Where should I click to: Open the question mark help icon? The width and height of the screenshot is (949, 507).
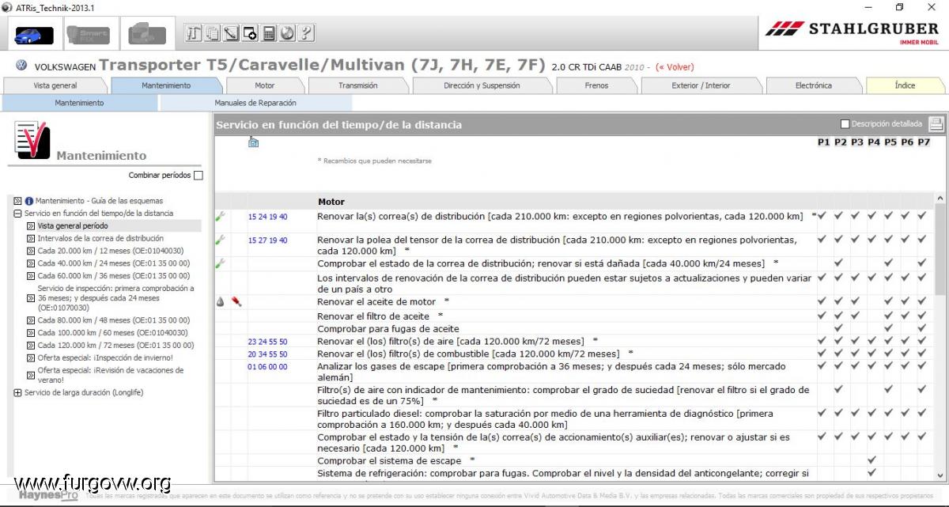[307, 33]
